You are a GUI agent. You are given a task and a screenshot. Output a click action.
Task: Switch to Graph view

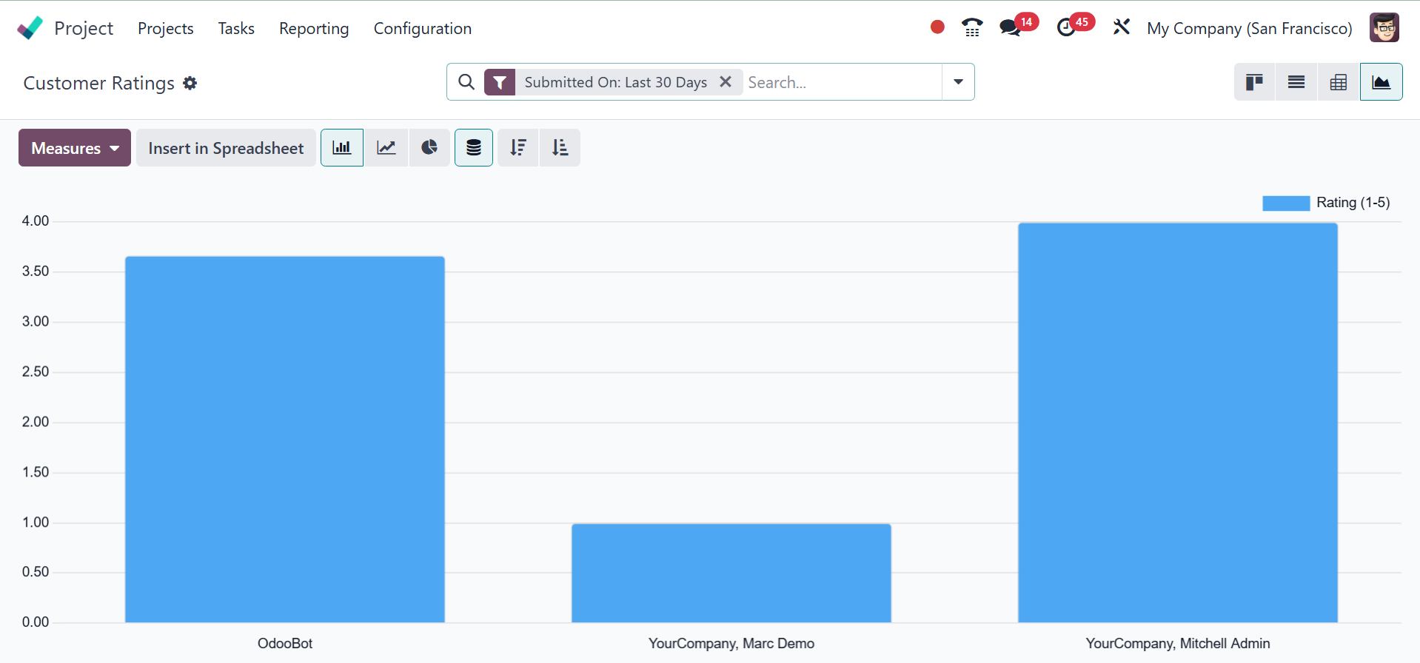pyautogui.click(x=1382, y=82)
